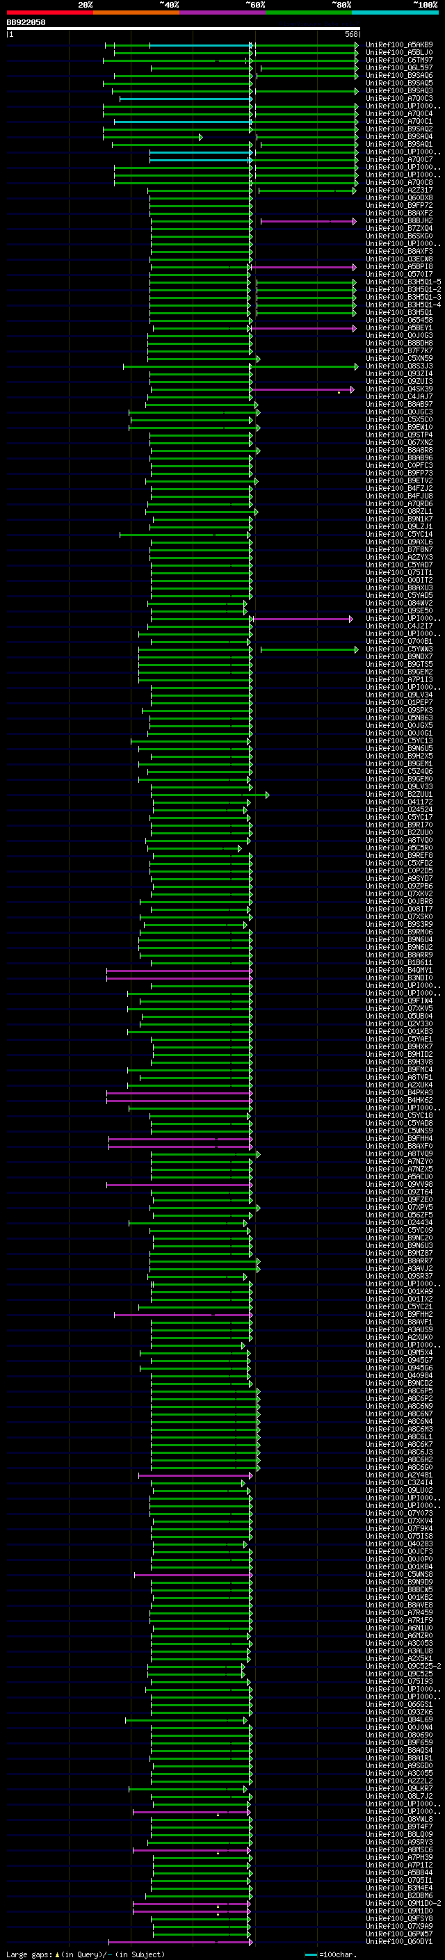Click the green ~80% identity legend segment

(x=309, y=13)
